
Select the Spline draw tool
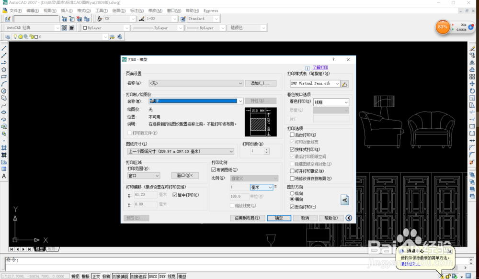[x=4, y=105]
